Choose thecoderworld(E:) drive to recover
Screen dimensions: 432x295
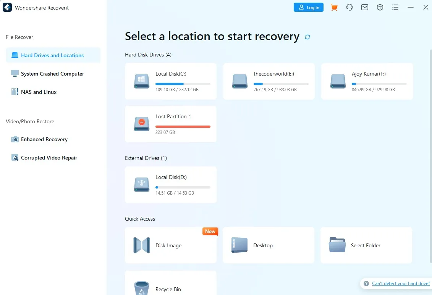click(268, 81)
